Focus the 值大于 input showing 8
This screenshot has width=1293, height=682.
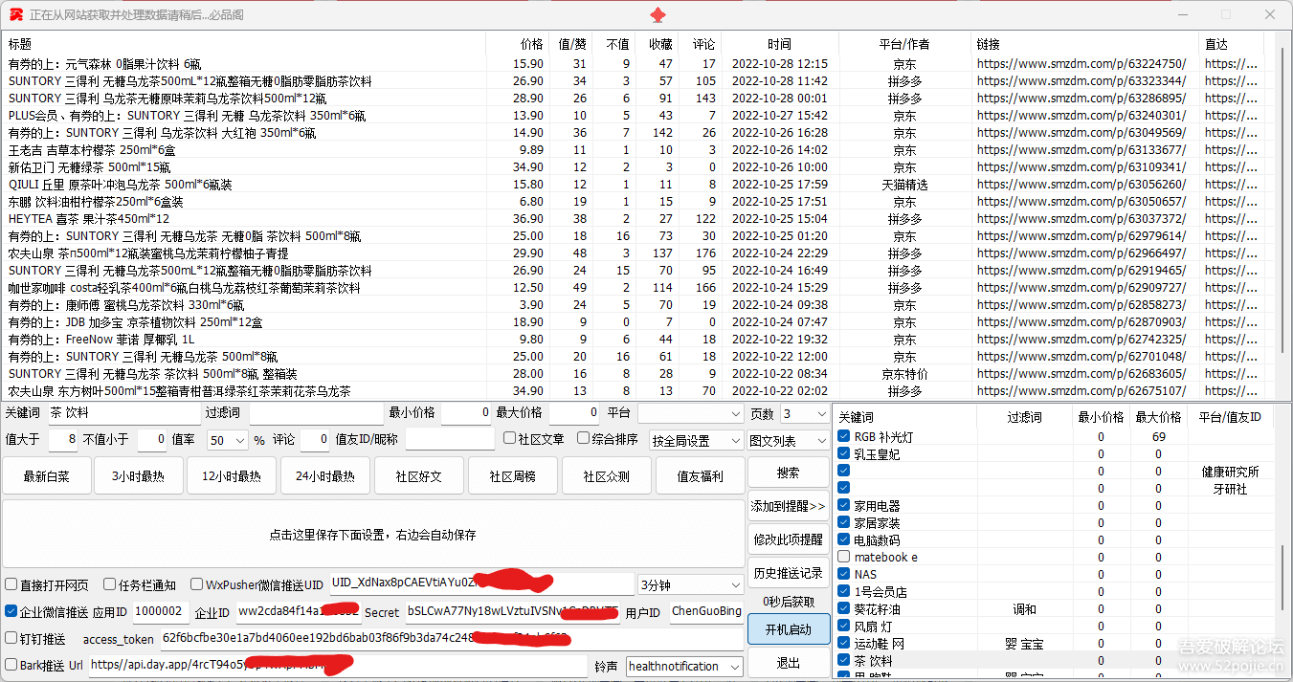63,440
